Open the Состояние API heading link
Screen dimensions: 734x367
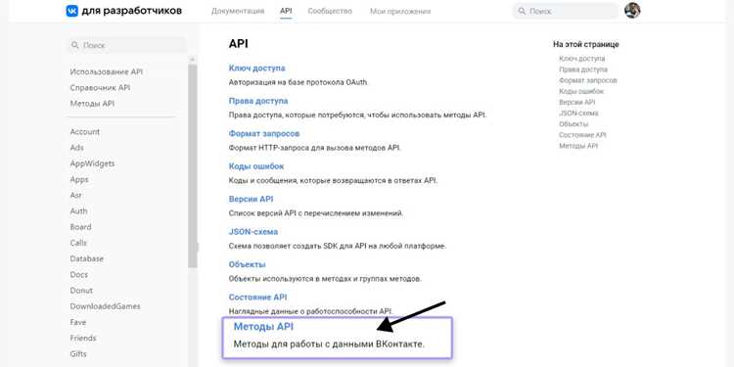coord(258,298)
